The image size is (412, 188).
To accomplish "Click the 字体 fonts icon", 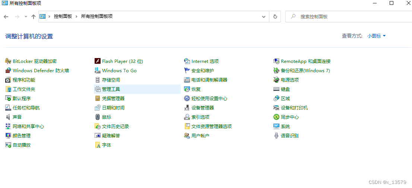I will [98, 145].
